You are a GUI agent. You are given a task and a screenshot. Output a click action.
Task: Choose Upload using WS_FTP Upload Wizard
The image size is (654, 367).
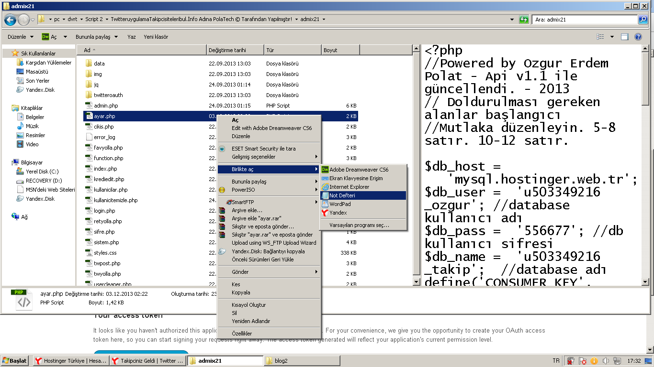[269, 243]
